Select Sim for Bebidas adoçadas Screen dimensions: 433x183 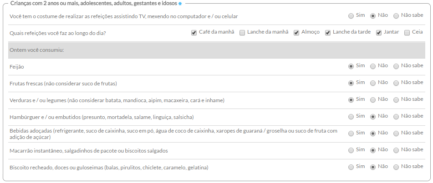pyautogui.click(x=351, y=134)
